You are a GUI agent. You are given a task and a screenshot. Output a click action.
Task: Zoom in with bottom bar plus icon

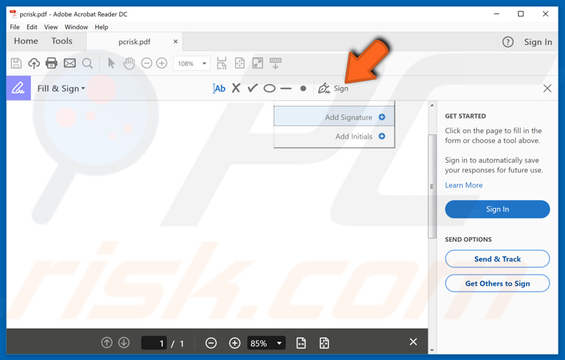(x=235, y=343)
